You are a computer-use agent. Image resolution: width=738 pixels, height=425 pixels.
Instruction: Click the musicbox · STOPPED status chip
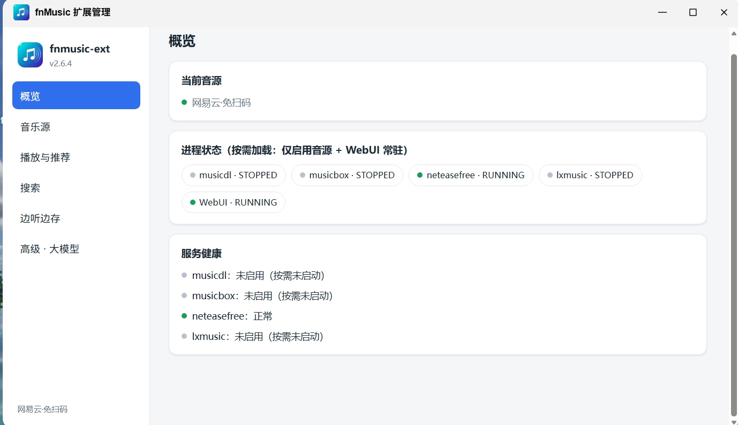click(347, 175)
